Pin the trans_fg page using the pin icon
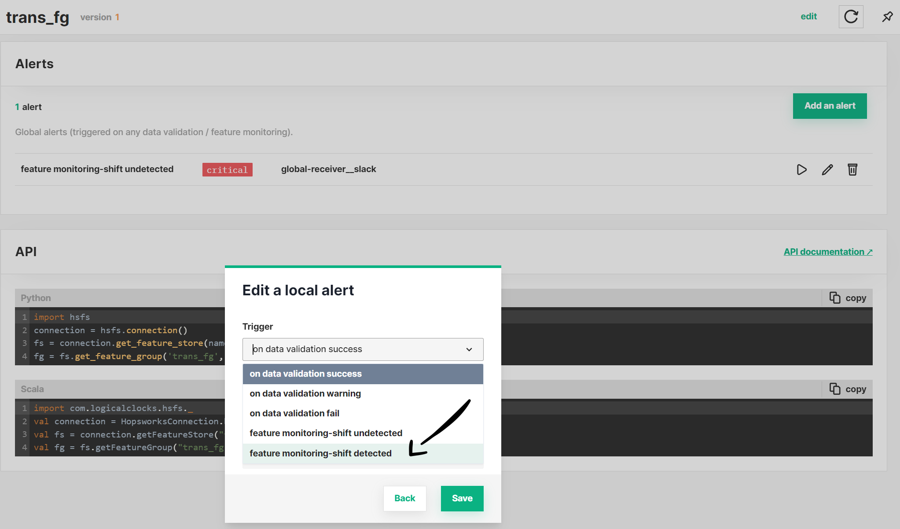Screen dimensions: 900x529 pos(887,17)
